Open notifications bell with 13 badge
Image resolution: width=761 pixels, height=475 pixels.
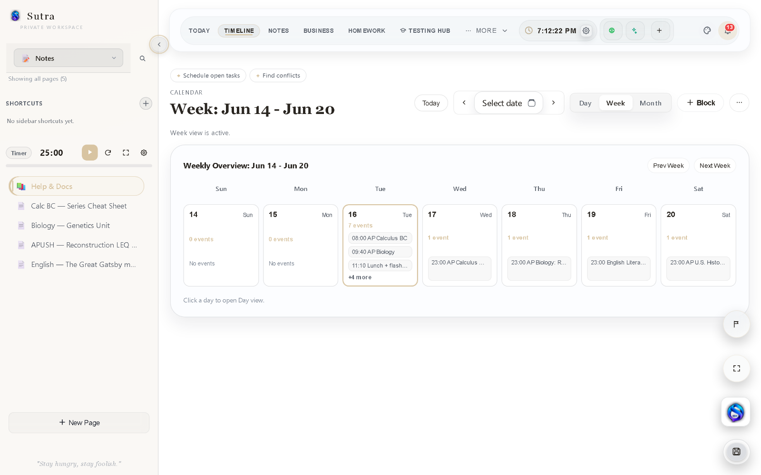727,30
